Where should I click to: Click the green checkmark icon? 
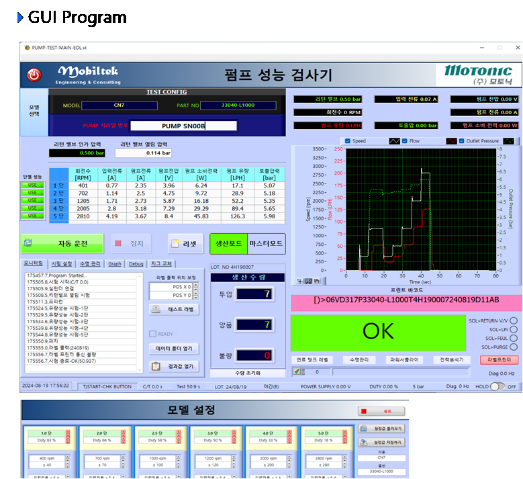[x=297, y=372]
